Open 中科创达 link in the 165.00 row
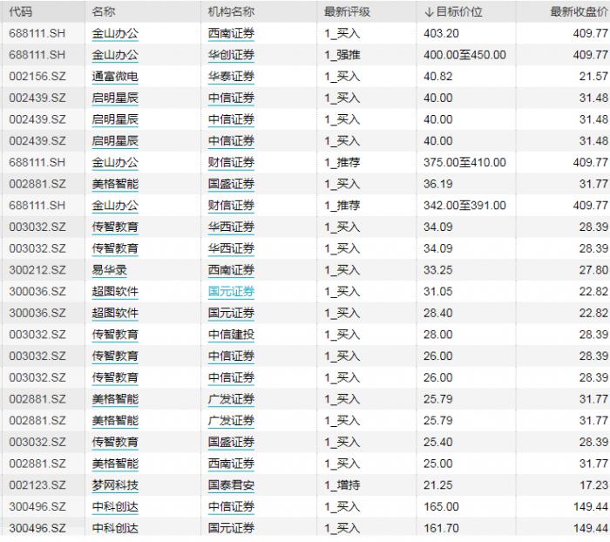Screen dimensions: 610x542 pos(115,506)
